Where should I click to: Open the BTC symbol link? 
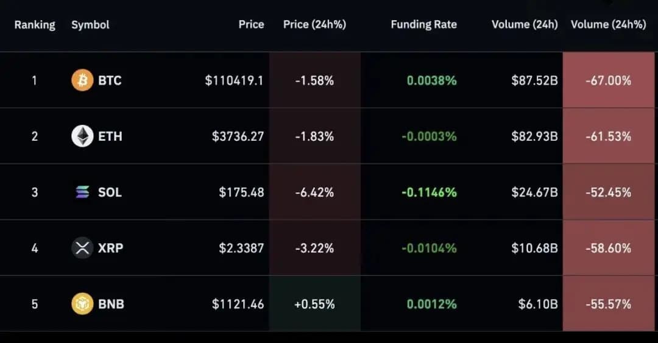[110, 80]
